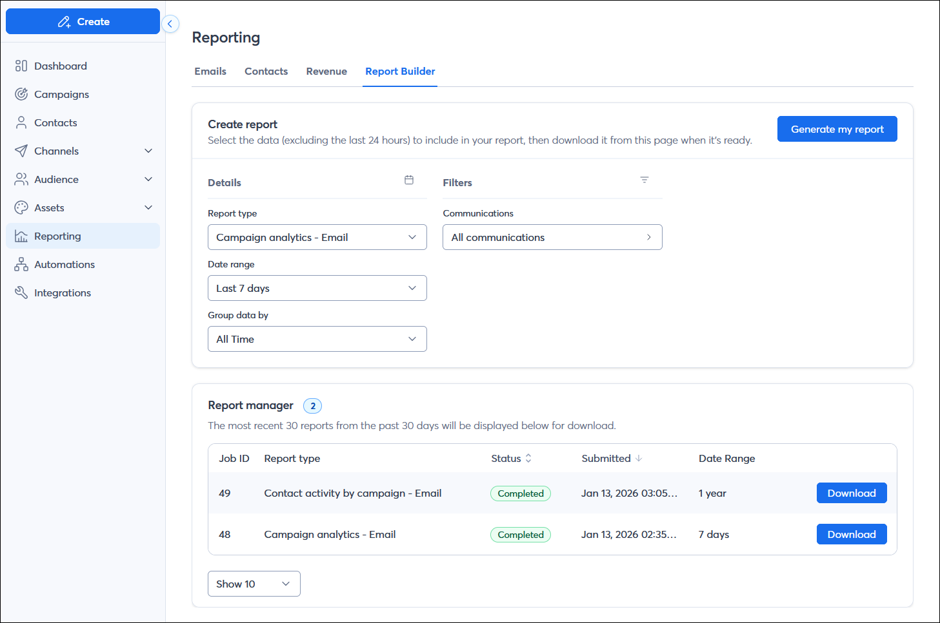Click the Automations workflow icon
Image resolution: width=940 pixels, height=623 pixels.
point(21,264)
